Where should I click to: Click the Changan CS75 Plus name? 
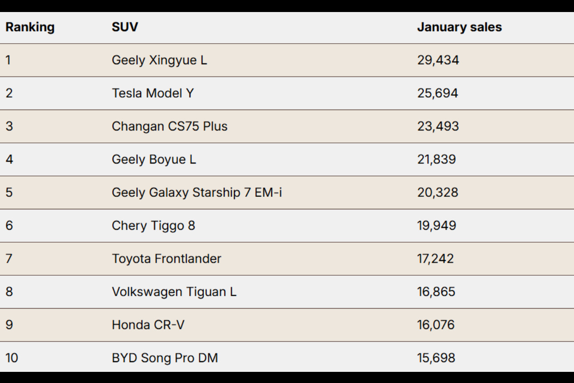pos(170,126)
